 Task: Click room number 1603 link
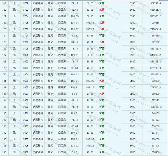26,68
